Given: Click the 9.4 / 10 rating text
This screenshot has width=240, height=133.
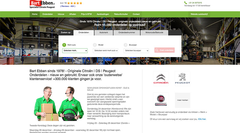Looking at the screenshot, I should pos(63,3).
